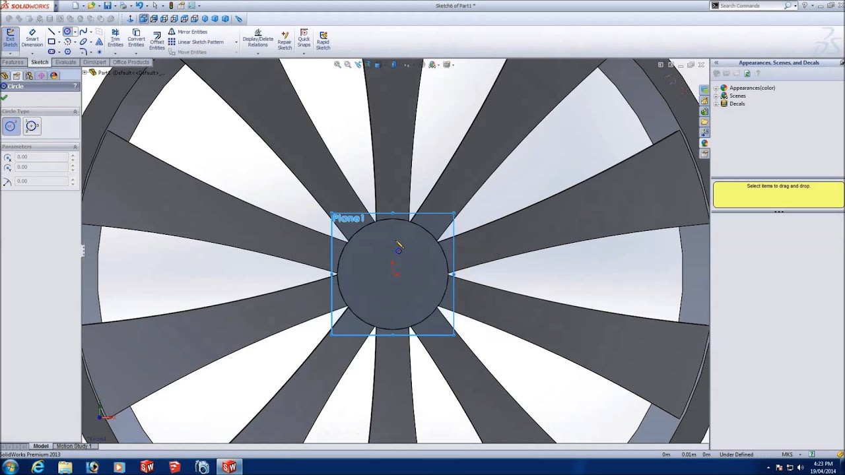Select the Corner Rectangle tool

click(x=51, y=42)
